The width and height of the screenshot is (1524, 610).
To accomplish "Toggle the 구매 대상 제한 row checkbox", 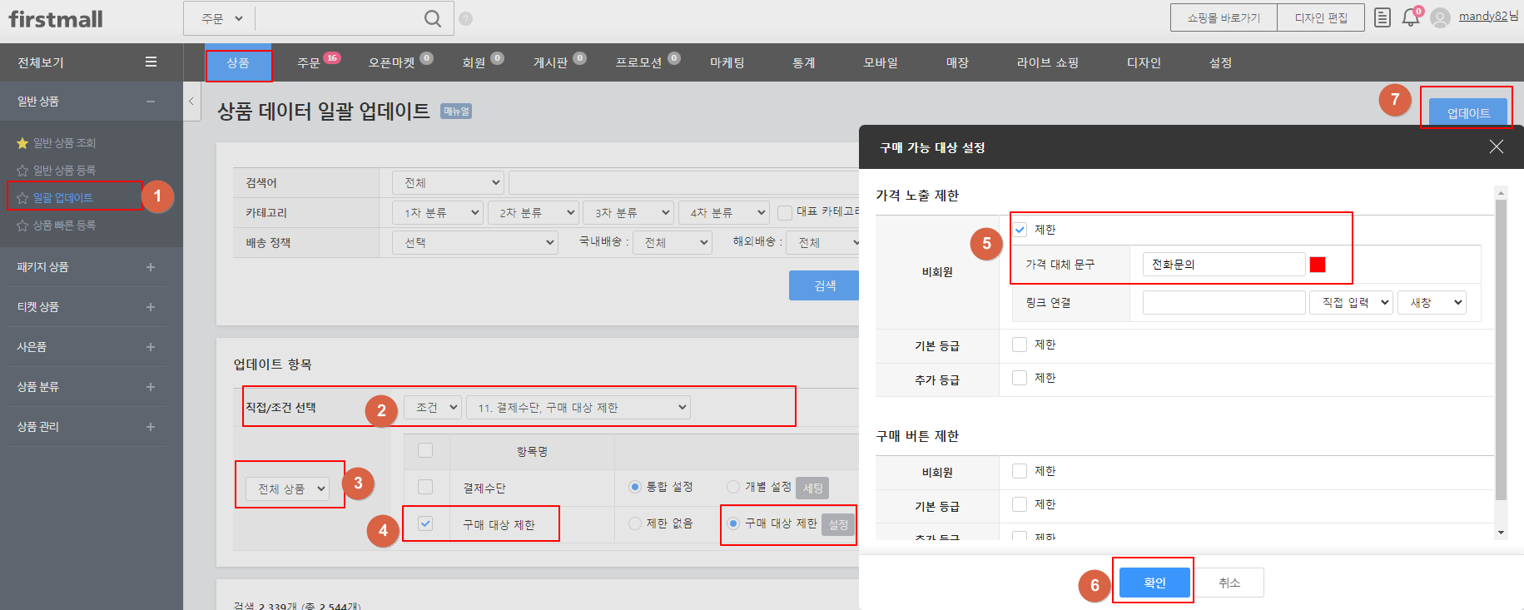I will click(425, 523).
